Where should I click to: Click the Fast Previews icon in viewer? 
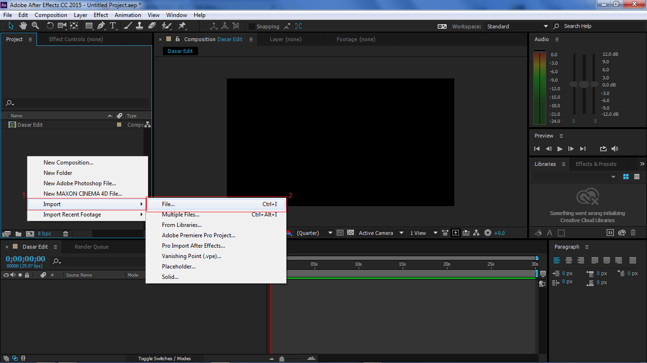tap(456, 233)
